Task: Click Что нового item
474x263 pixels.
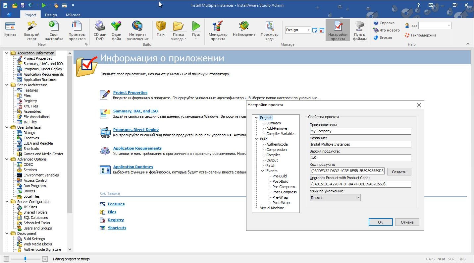Action: tap(387, 30)
